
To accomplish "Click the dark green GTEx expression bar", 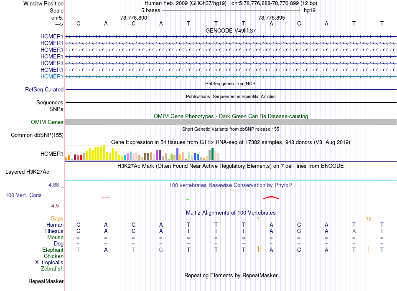I will [212, 154].
